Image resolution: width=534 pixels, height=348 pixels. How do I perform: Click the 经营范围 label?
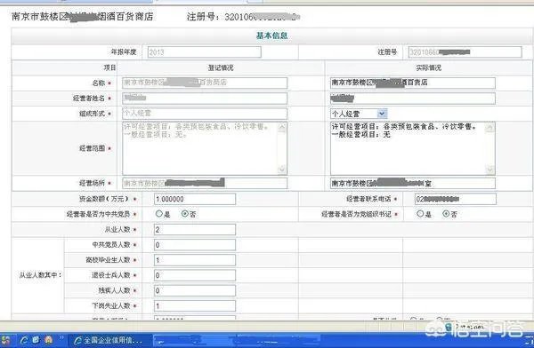[x=92, y=148]
